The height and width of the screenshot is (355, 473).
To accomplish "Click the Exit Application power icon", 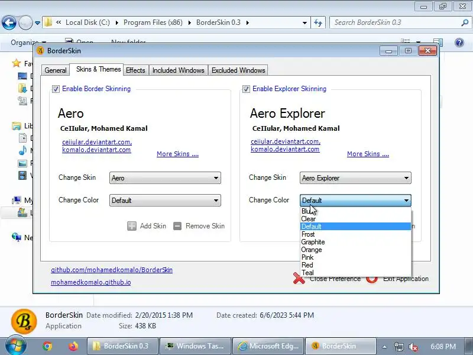I will tap(372, 279).
